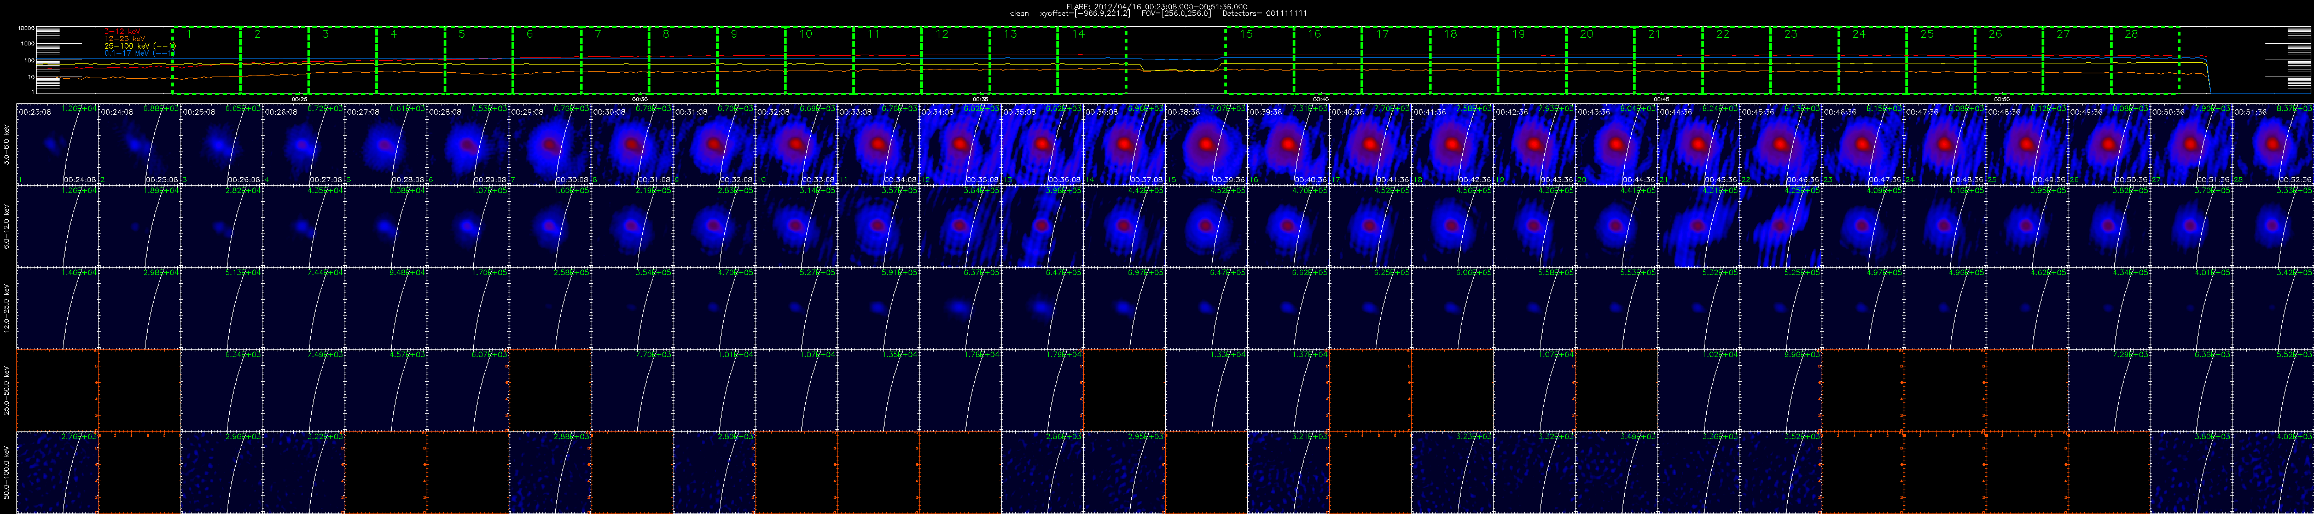Click the red 3-12 keV legend entry
Image resolution: width=2314 pixels, height=514 pixels.
123,32
